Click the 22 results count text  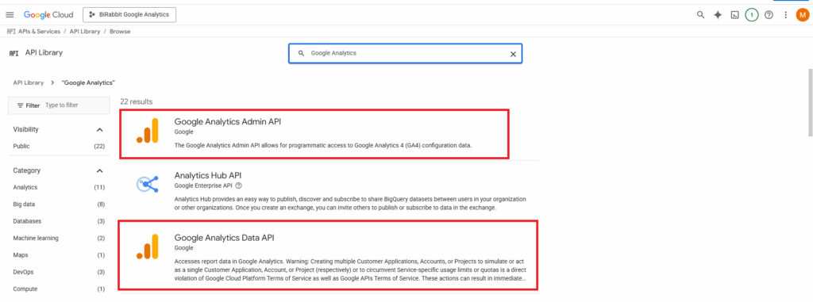[x=137, y=101]
